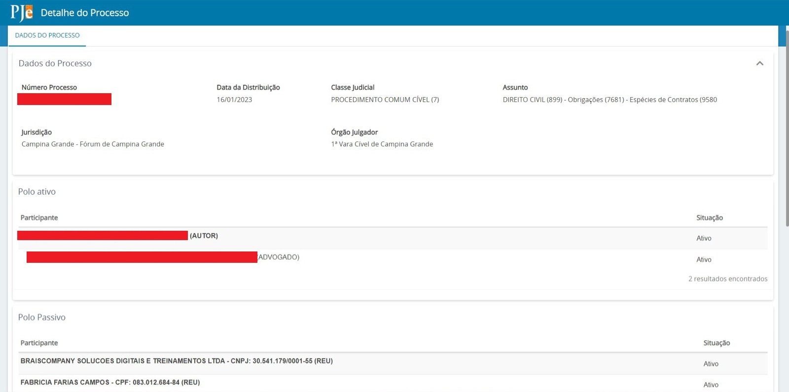The image size is (789, 392).
Task: Select the date 16/01/2023
Action: (x=234, y=100)
